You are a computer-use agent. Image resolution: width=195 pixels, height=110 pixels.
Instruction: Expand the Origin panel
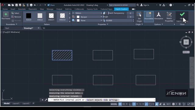pyautogui.click(x=139, y=24)
